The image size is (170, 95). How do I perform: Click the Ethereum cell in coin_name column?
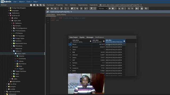(82, 47)
